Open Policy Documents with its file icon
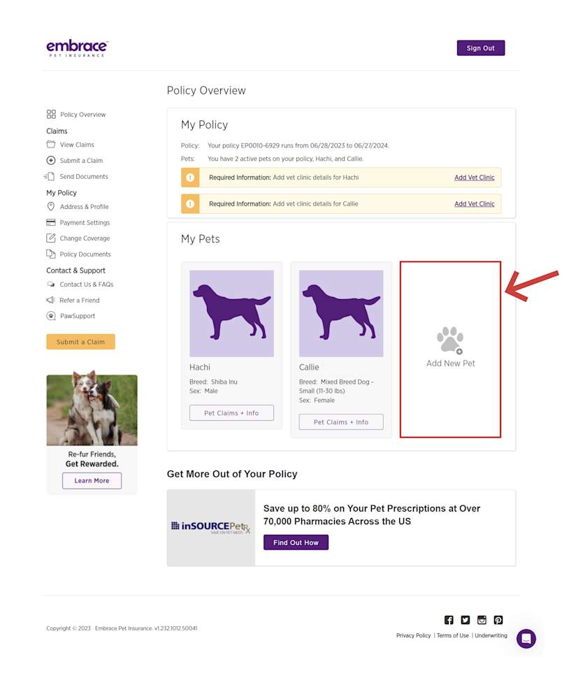This screenshot has height=685, width=562. [x=52, y=254]
